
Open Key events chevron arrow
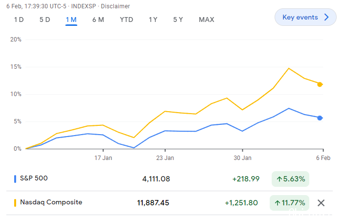click(326, 17)
